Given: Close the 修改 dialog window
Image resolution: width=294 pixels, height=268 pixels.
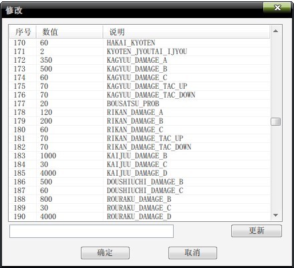Looking at the screenshot, I should click(277, 7).
